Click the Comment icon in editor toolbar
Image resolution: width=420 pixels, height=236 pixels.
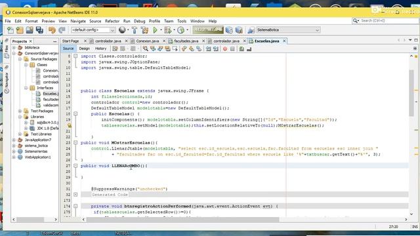[x=241, y=49]
